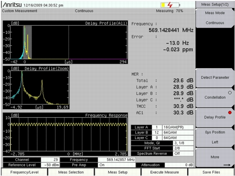Screen dimensions: 235x176
Task: Click the Delay Profile(All) graph
Action: point(65,42)
